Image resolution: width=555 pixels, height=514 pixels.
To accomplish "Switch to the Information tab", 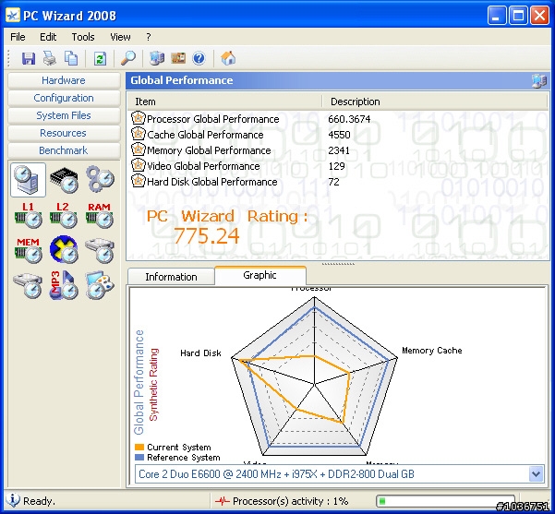I will pyautogui.click(x=171, y=277).
